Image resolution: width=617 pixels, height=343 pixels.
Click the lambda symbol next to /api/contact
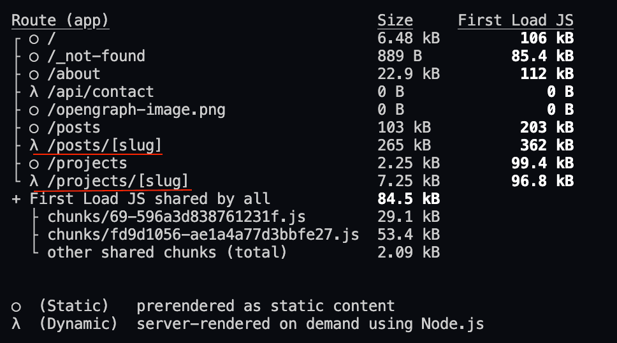click(34, 92)
